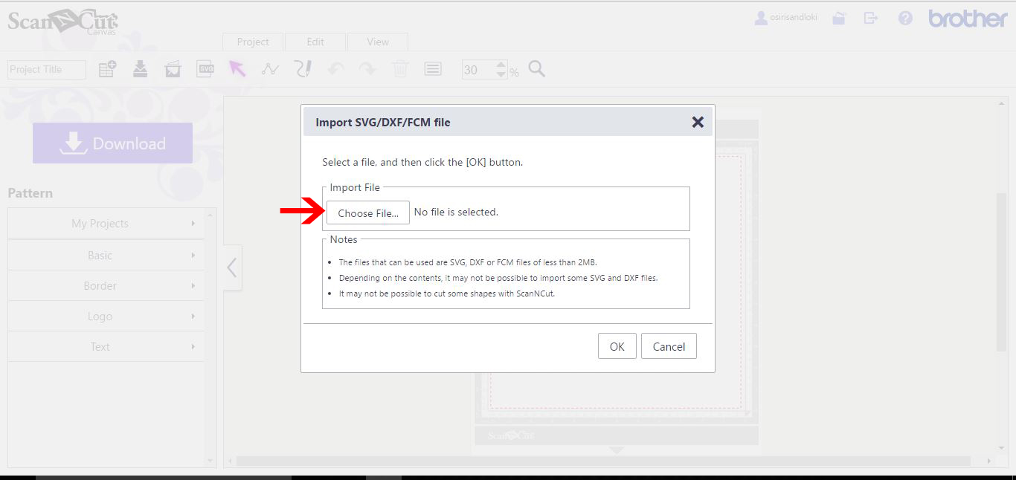Click the zoom magnifier icon

pyautogui.click(x=536, y=68)
